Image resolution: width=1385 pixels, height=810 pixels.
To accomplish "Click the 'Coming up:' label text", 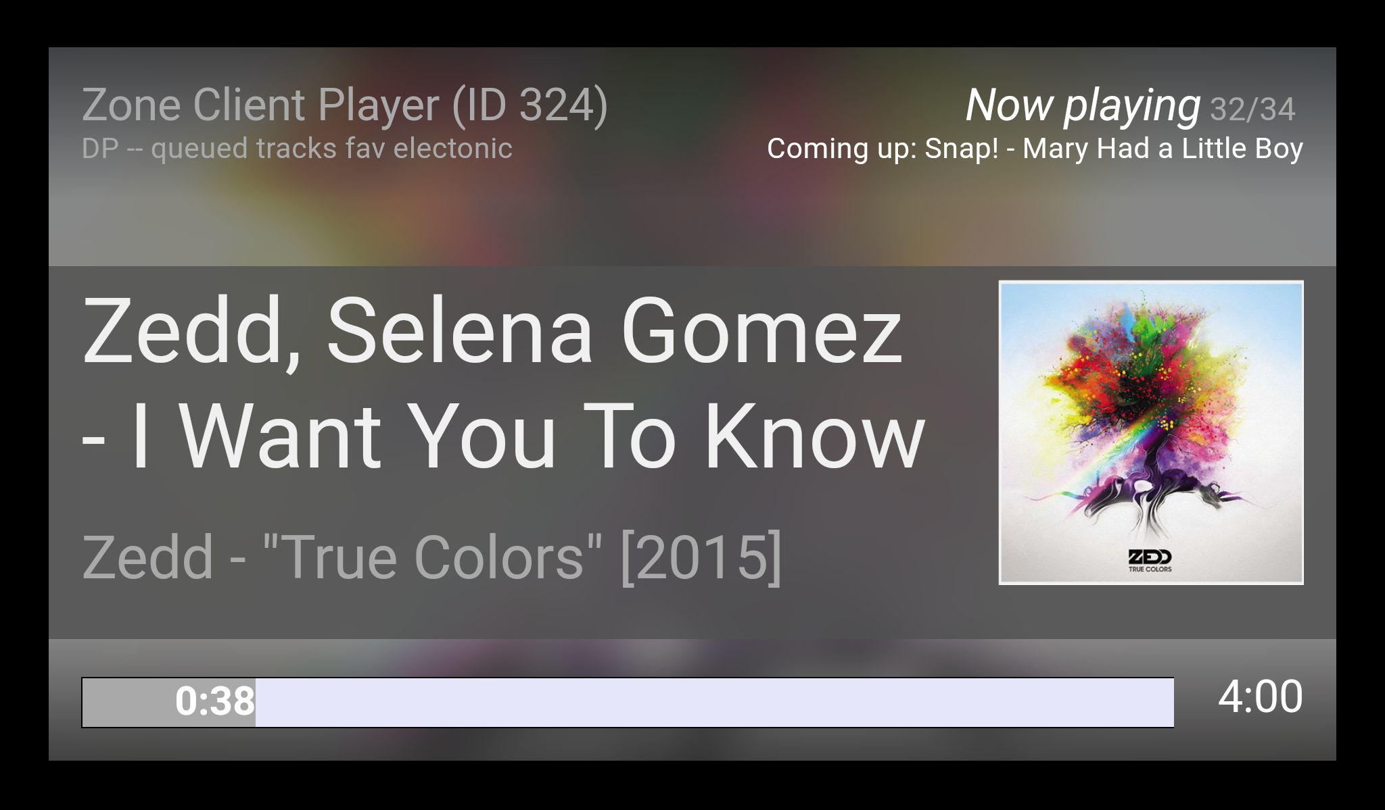I will [842, 149].
